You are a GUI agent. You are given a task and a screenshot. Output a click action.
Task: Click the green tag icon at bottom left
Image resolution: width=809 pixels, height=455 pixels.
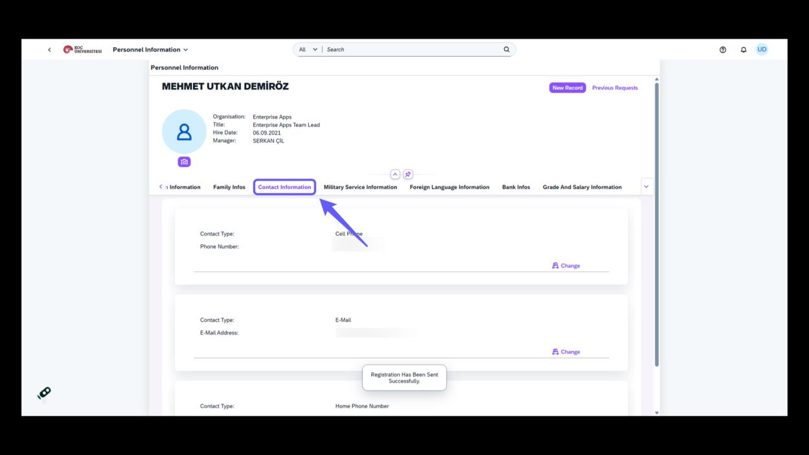click(x=44, y=393)
